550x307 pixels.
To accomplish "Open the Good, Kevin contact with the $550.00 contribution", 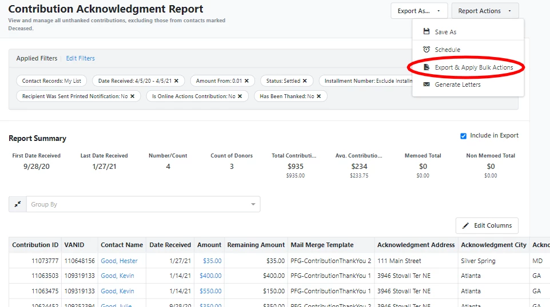I will coord(118,291).
